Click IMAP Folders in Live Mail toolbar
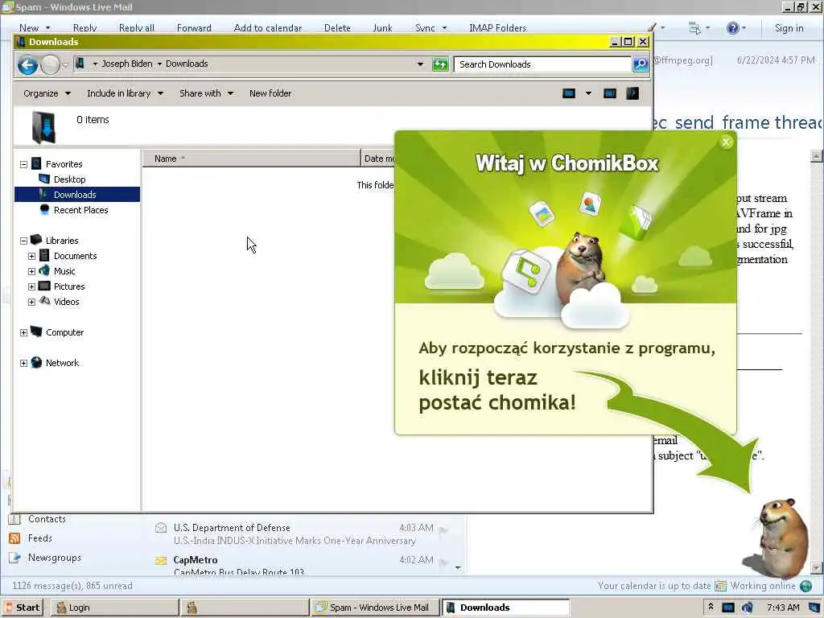Image resolution: width=824 pixels, height=618 pixels. 497,28
